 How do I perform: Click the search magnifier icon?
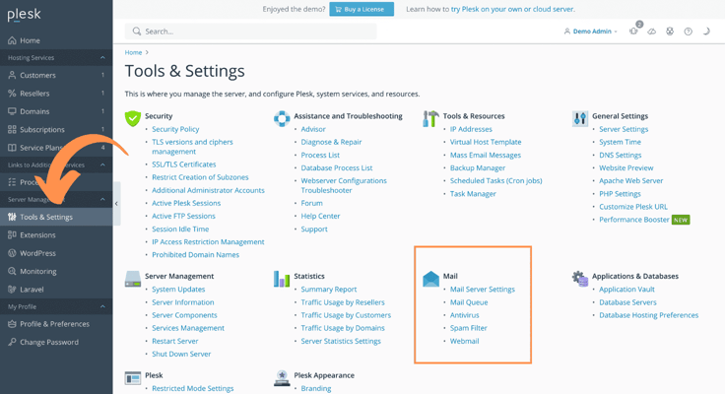[x=136, y=32]
